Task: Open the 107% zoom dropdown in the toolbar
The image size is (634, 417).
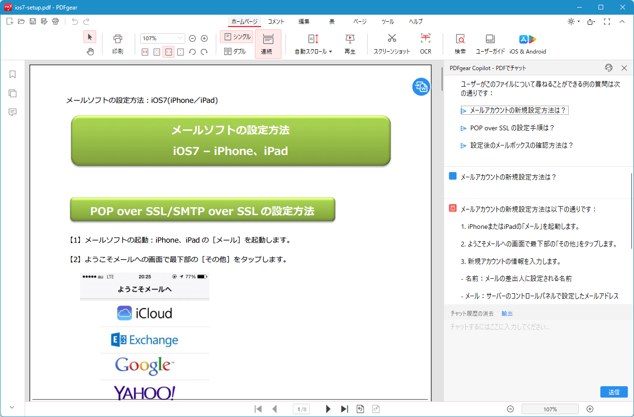Action: [x=180, y=38]
